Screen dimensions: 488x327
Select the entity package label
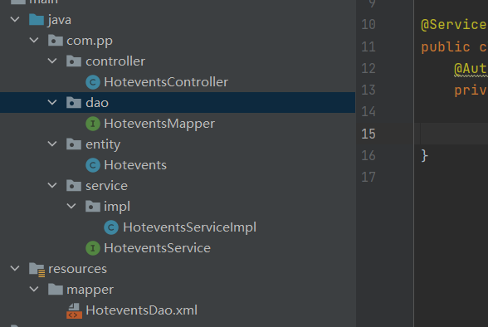coord(103,144)
